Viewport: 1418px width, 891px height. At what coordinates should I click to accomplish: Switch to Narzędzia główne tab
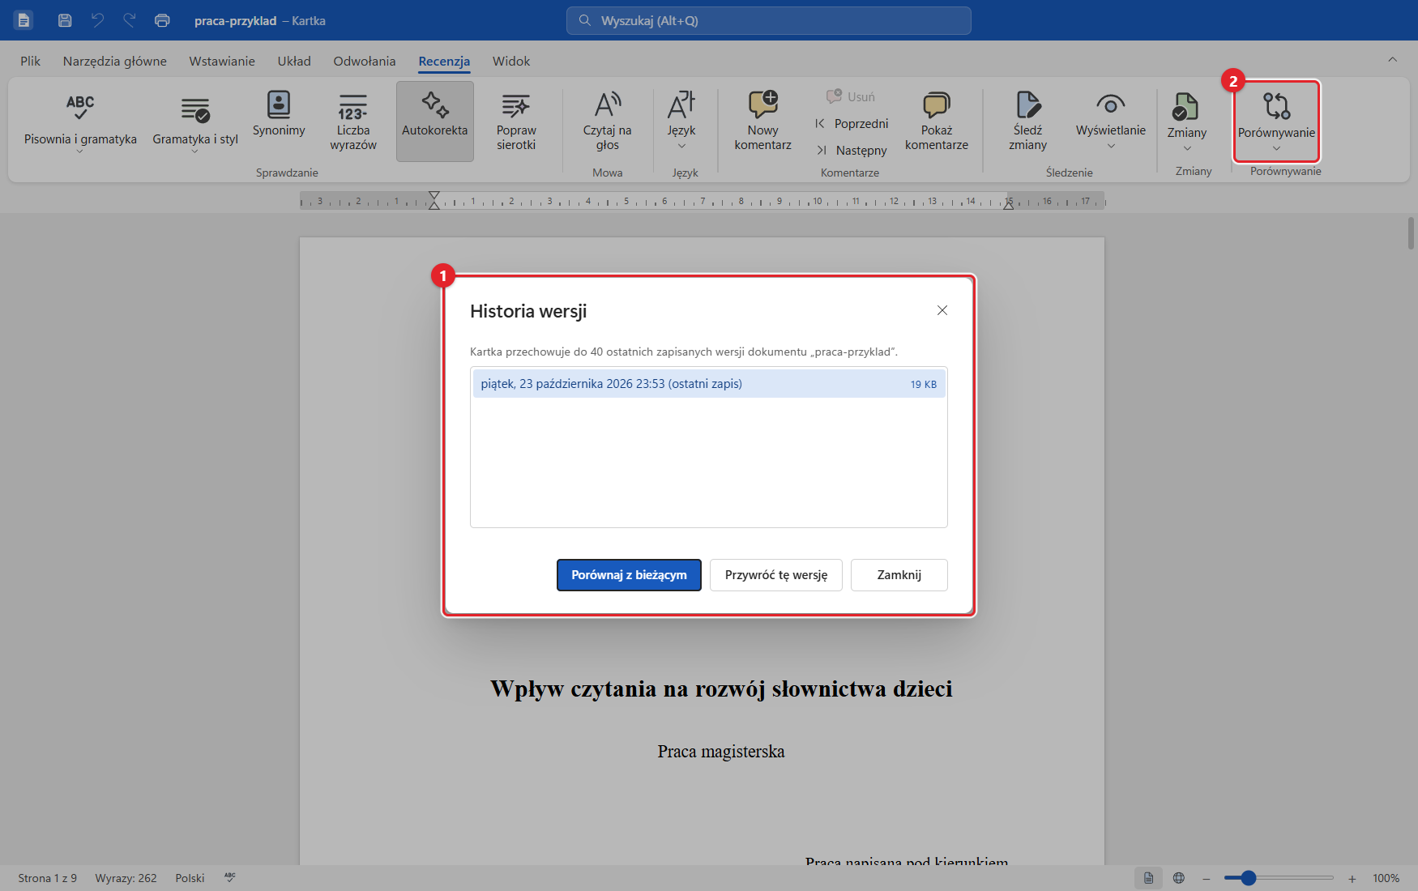115,61
